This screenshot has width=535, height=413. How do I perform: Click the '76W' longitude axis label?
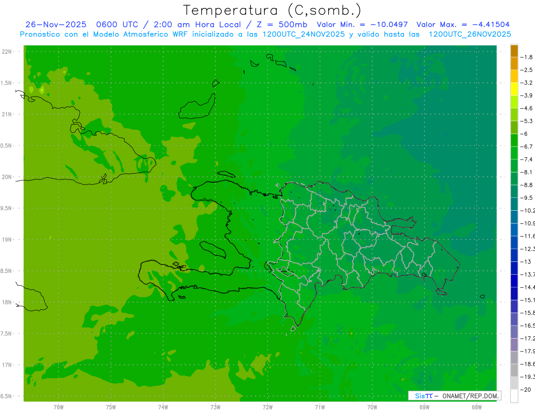[58, 407]
